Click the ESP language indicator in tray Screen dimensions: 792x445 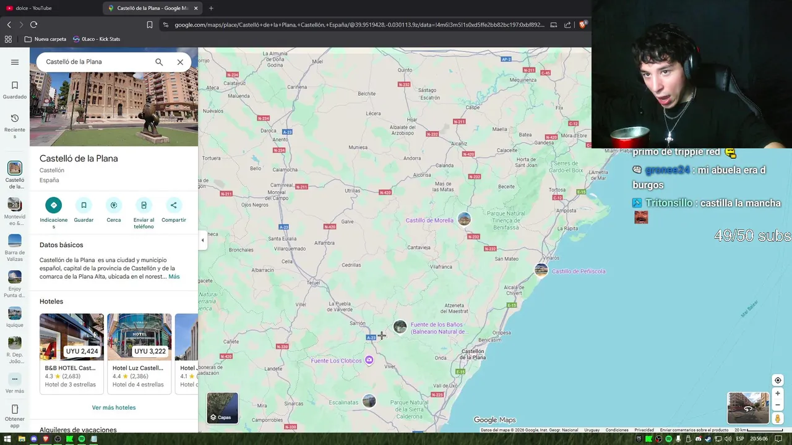coord(740,439)
